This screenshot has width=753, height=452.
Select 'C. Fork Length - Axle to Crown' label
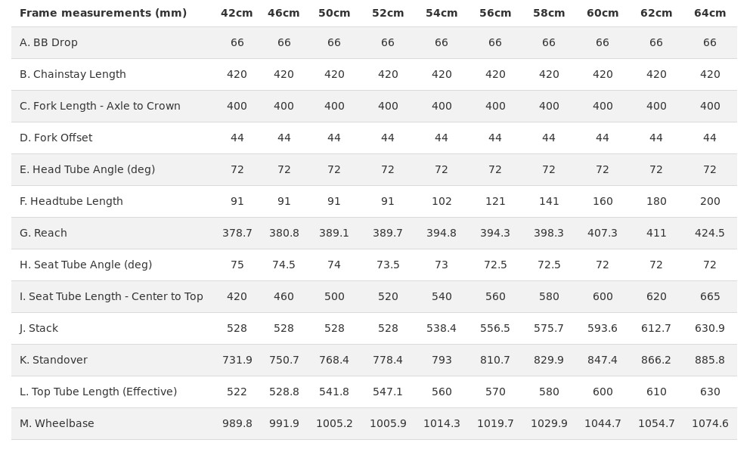(x=100, y=106)
